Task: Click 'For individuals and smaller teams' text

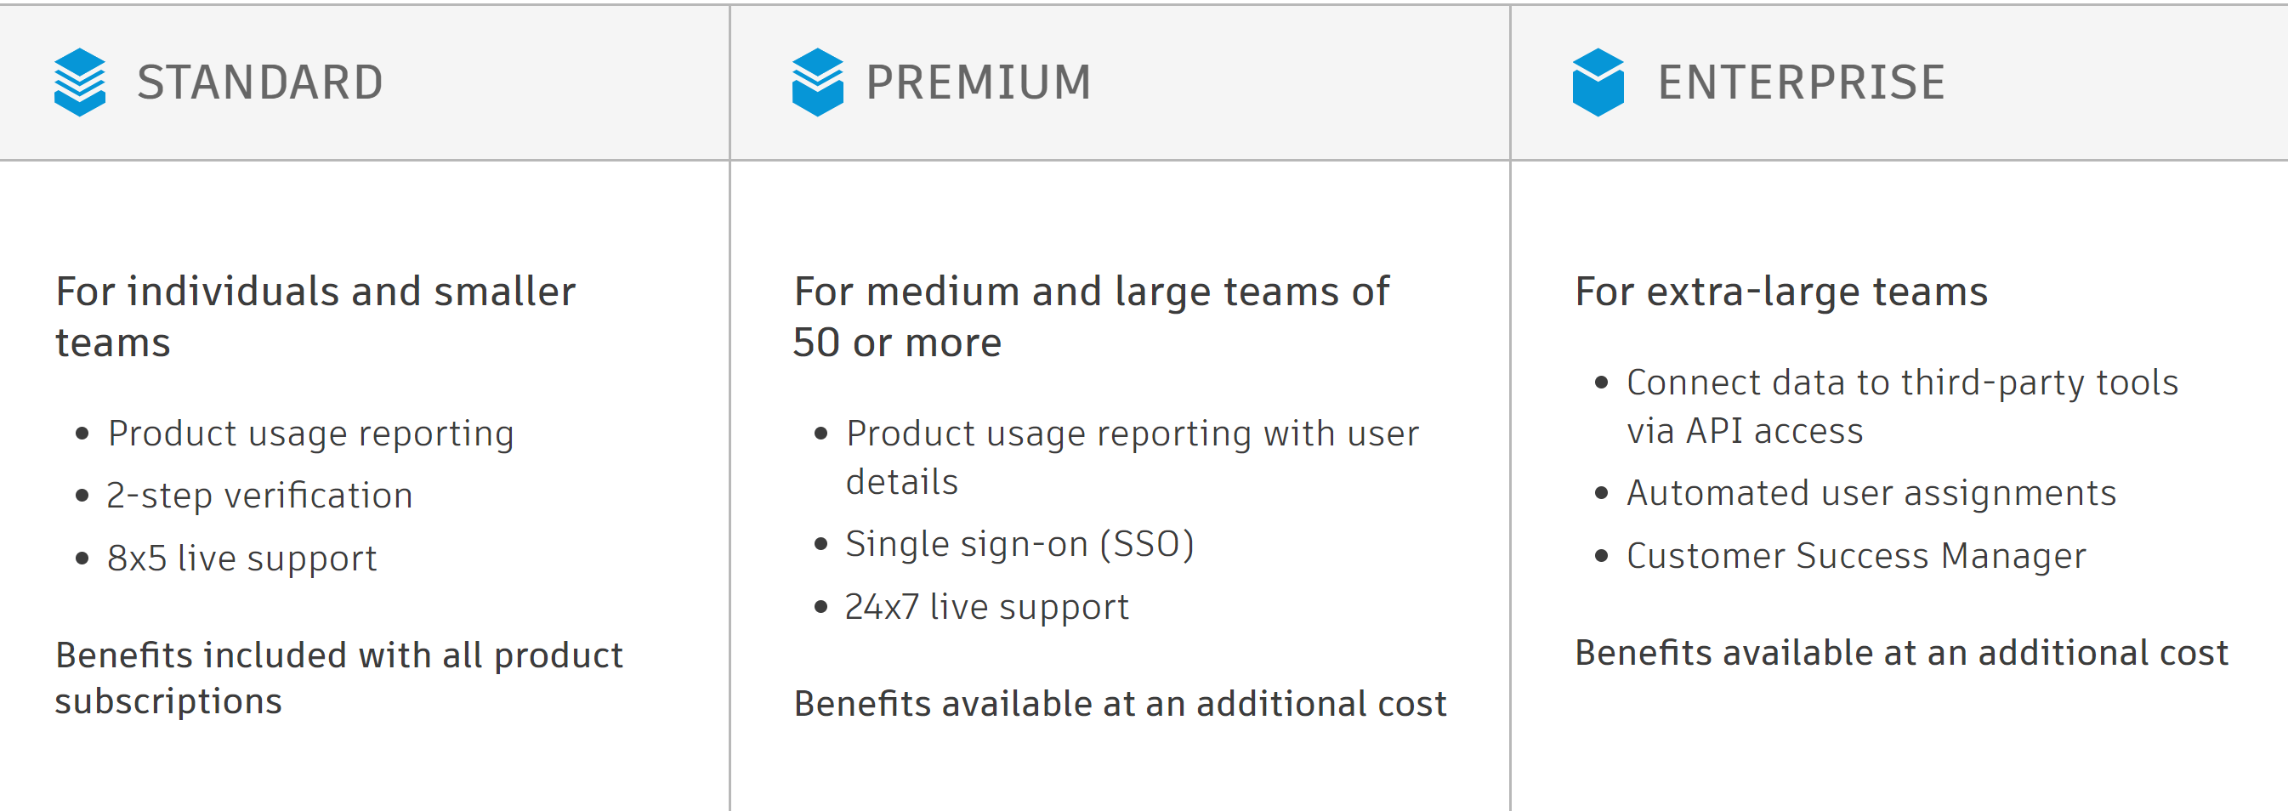Action: (315, 316)
